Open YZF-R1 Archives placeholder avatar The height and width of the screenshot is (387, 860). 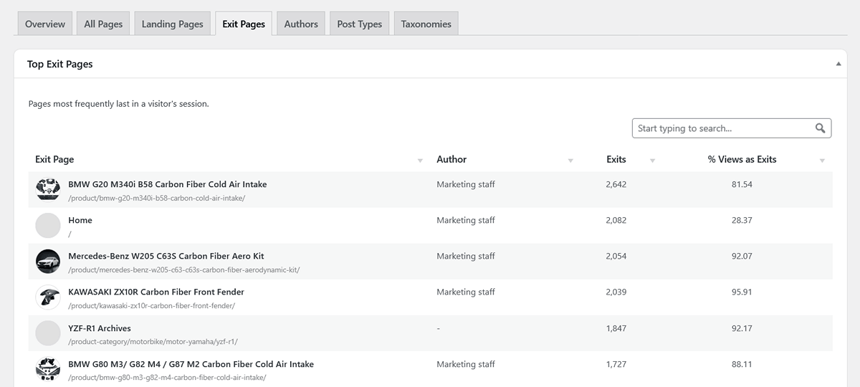(48, 333)
